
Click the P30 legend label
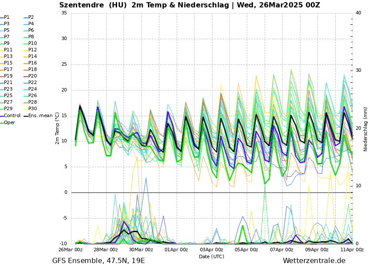coord(33,109)
